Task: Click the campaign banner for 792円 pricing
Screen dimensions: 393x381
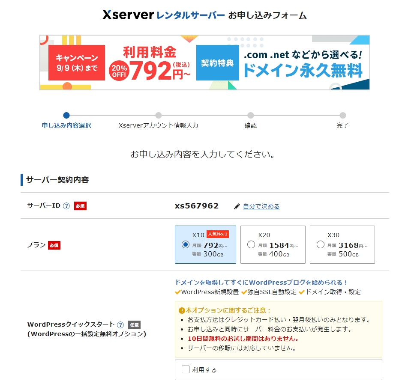Action: [205, 63]
